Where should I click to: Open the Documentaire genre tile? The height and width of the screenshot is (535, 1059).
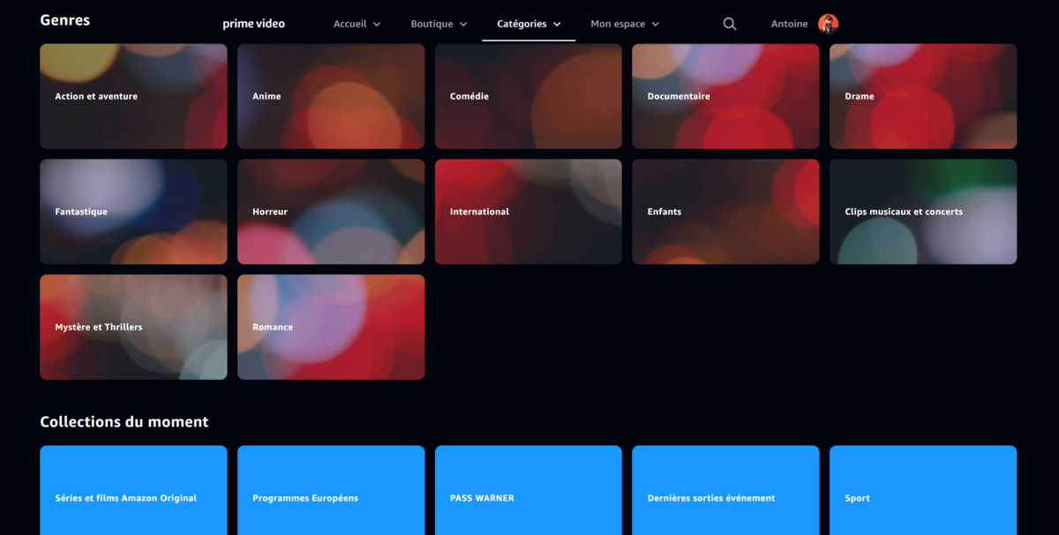[x=725, y=96]
